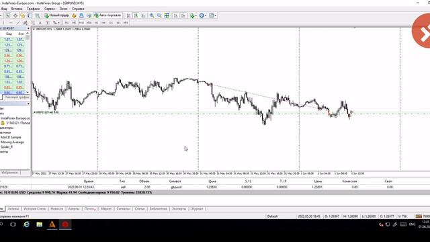The width and height of the screenshot is (430, 242).
Task: Click the tile windows grid icon
Action: [167, 15]
